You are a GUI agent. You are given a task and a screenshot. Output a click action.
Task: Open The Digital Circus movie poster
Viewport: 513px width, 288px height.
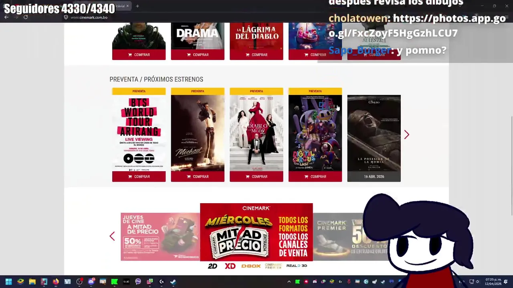315,133
